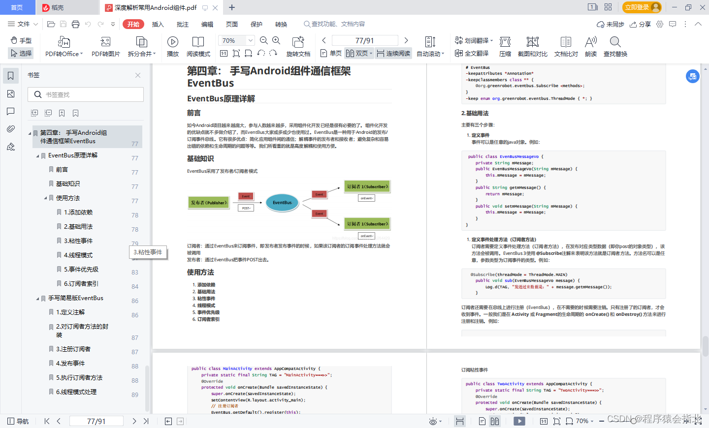The image size is (709, 428).
Task: Open the 插入 ribbon tab
Action: point(158,24)
